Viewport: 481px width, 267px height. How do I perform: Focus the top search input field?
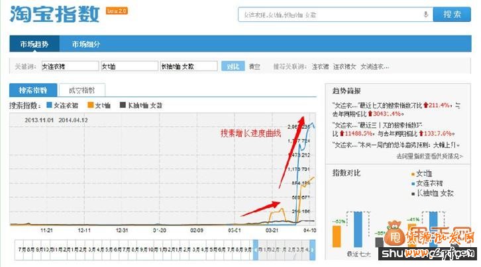(x=335, y=15)
